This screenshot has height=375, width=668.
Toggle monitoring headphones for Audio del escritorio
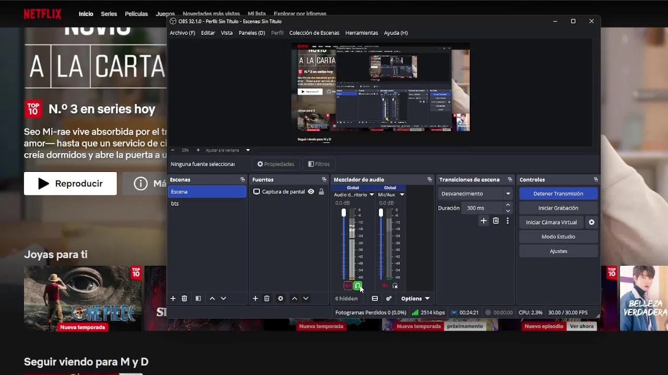tap(357, 286)
